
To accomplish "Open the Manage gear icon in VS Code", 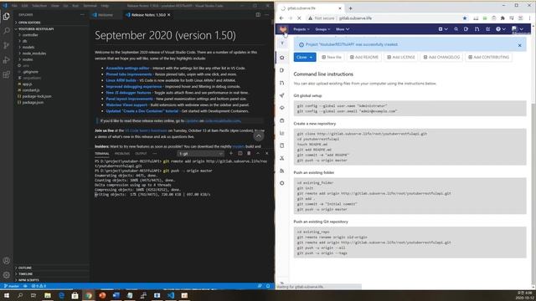I will (6, 275).
